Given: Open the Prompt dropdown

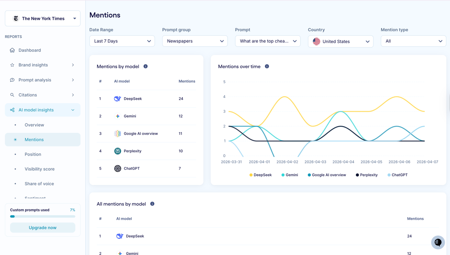Looking at the screenshot, I should click(268, 41).
